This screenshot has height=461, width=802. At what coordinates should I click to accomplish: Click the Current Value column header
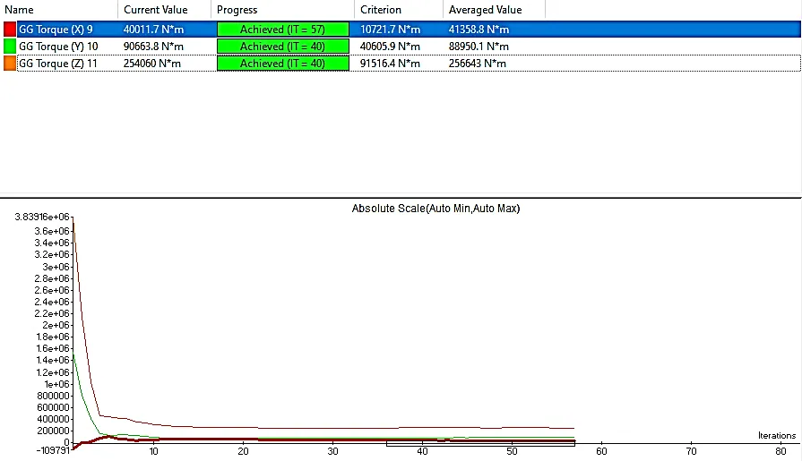pos(156,10)
